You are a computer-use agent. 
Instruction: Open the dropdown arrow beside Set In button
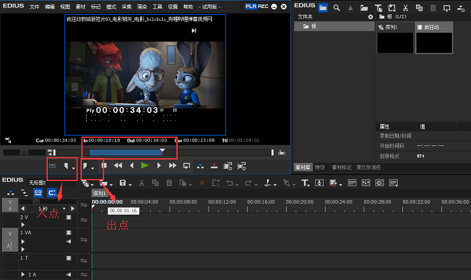(73, 166)
